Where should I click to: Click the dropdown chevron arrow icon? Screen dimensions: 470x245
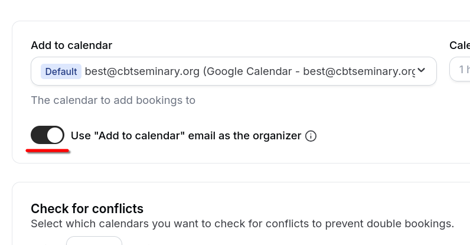[421, 70]
